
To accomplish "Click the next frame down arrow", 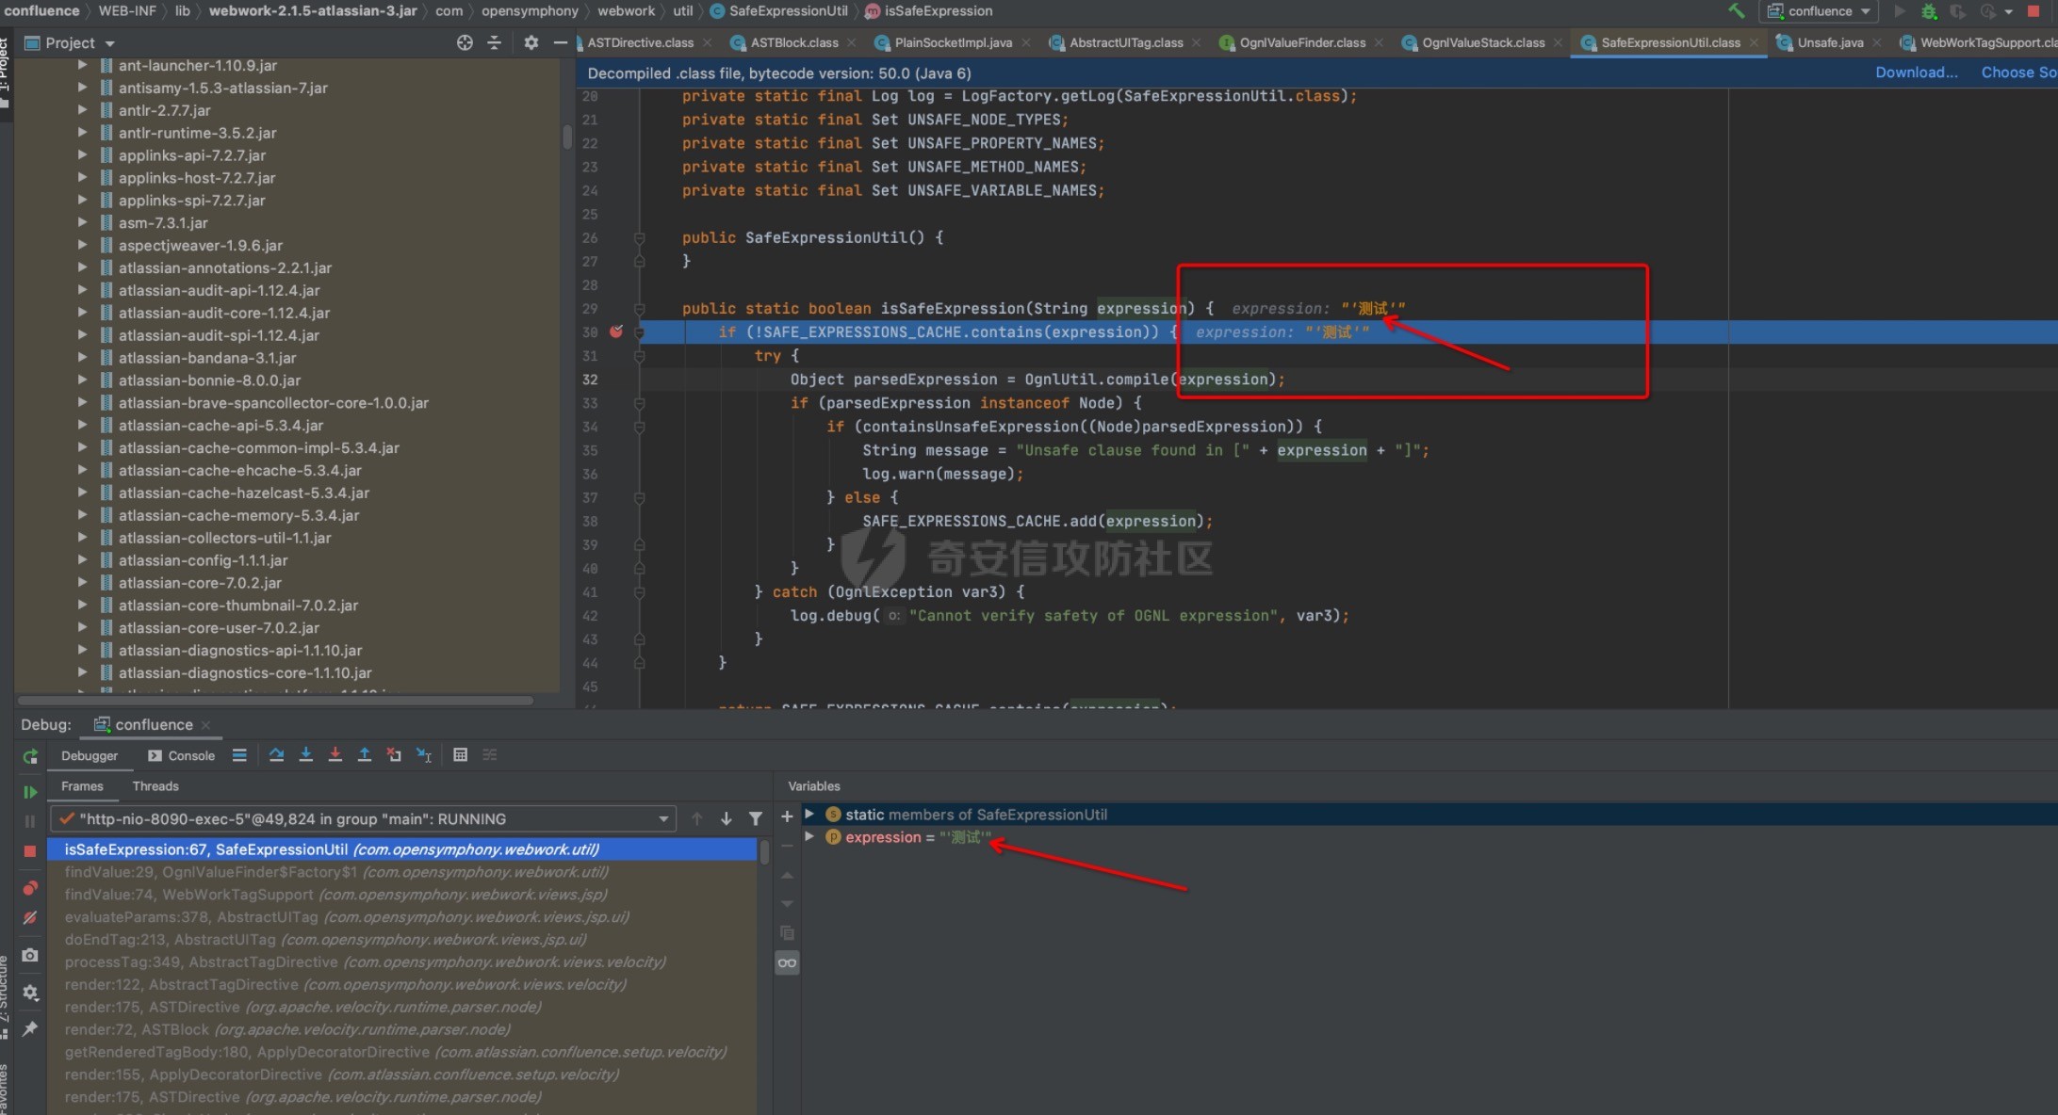I will click(727, 819).
